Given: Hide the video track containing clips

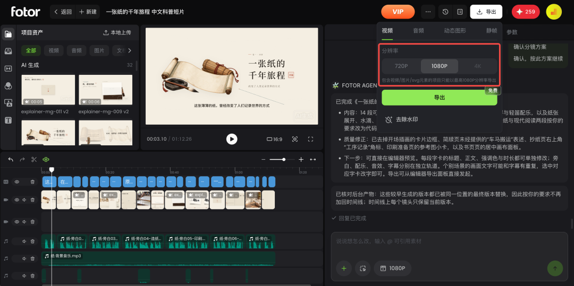Looking at the screenshot, I should [17, 200].
